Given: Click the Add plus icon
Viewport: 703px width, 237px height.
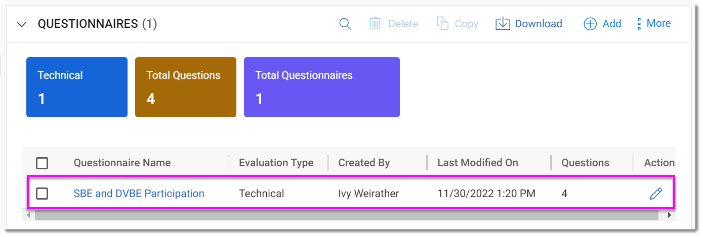Looking at the screenshot, I should click(x=590, y=24).
